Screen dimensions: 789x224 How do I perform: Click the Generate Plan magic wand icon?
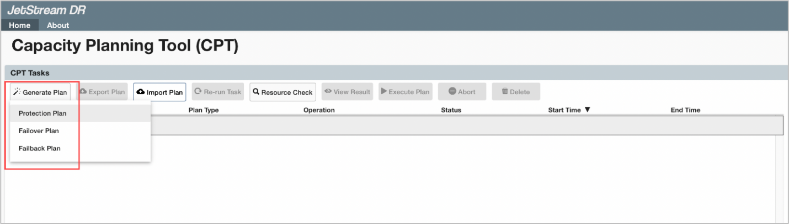[x=17, y=92]
